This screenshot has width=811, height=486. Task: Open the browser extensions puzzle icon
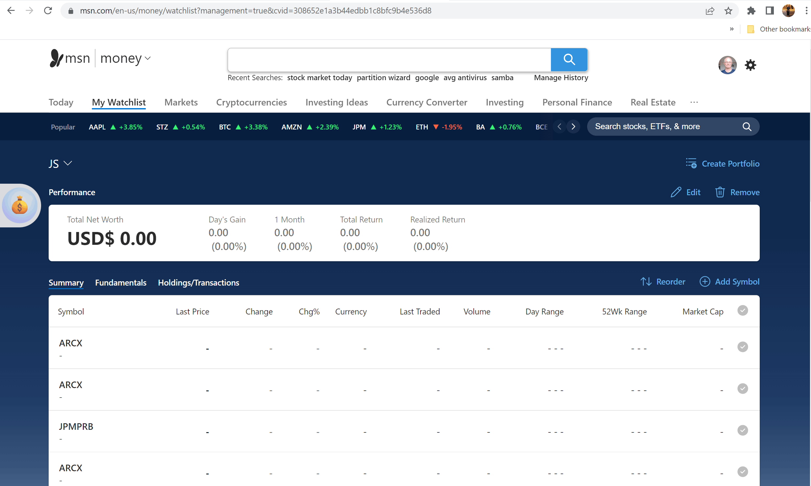click(751, 11)
